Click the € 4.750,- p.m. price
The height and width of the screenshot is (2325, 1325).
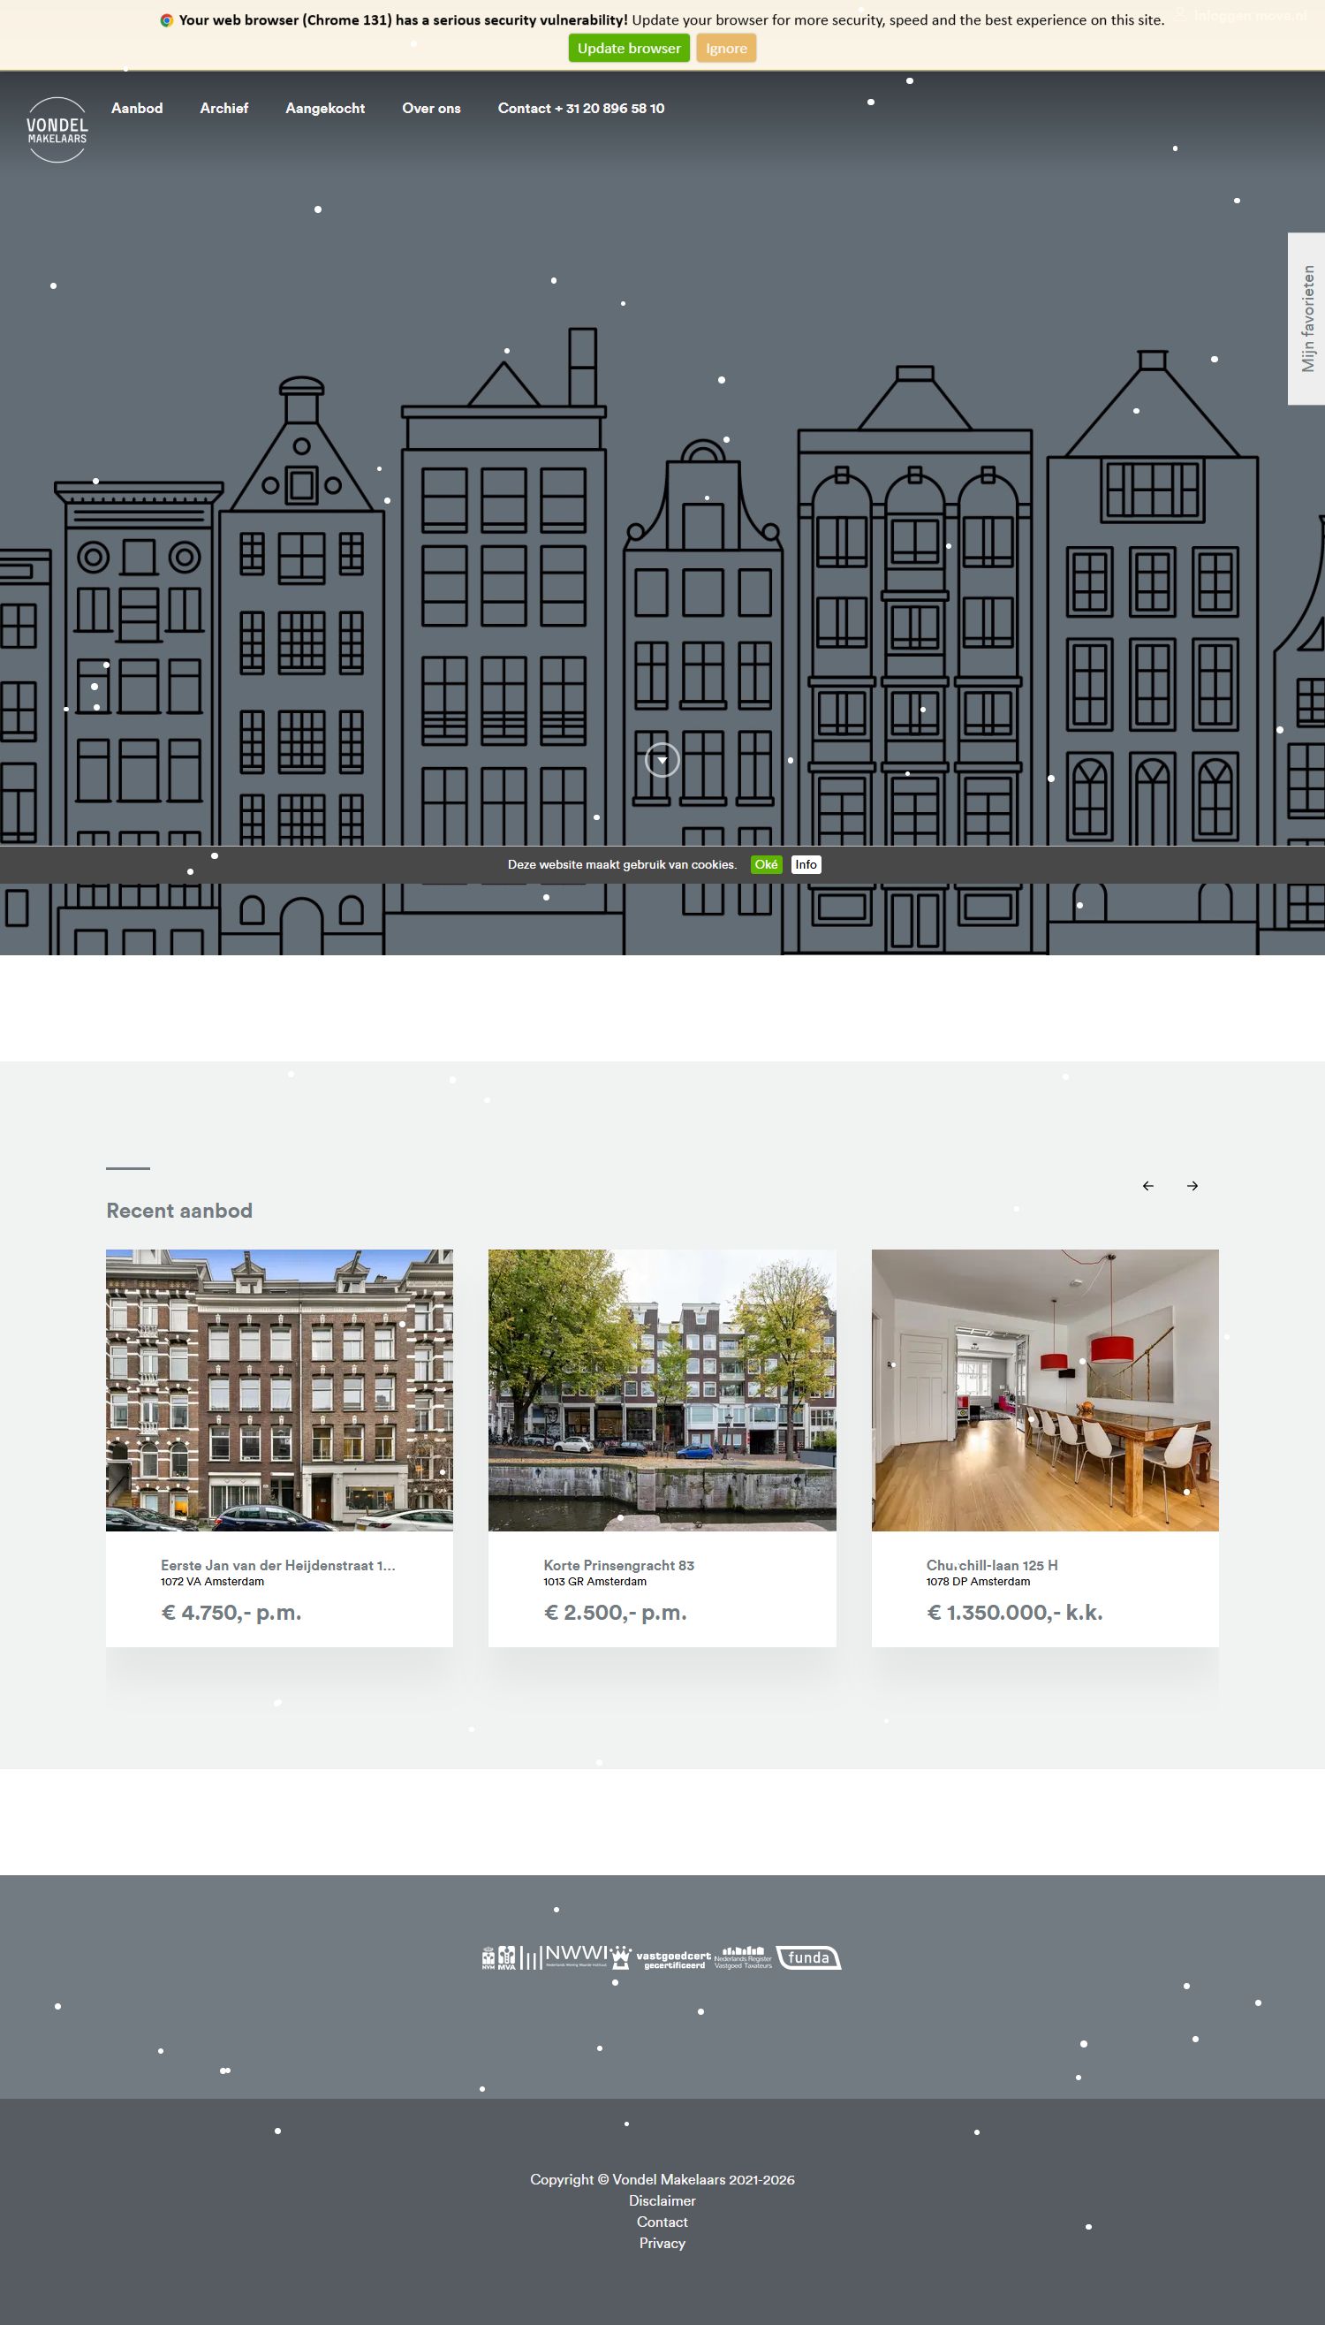(231, 1612)
